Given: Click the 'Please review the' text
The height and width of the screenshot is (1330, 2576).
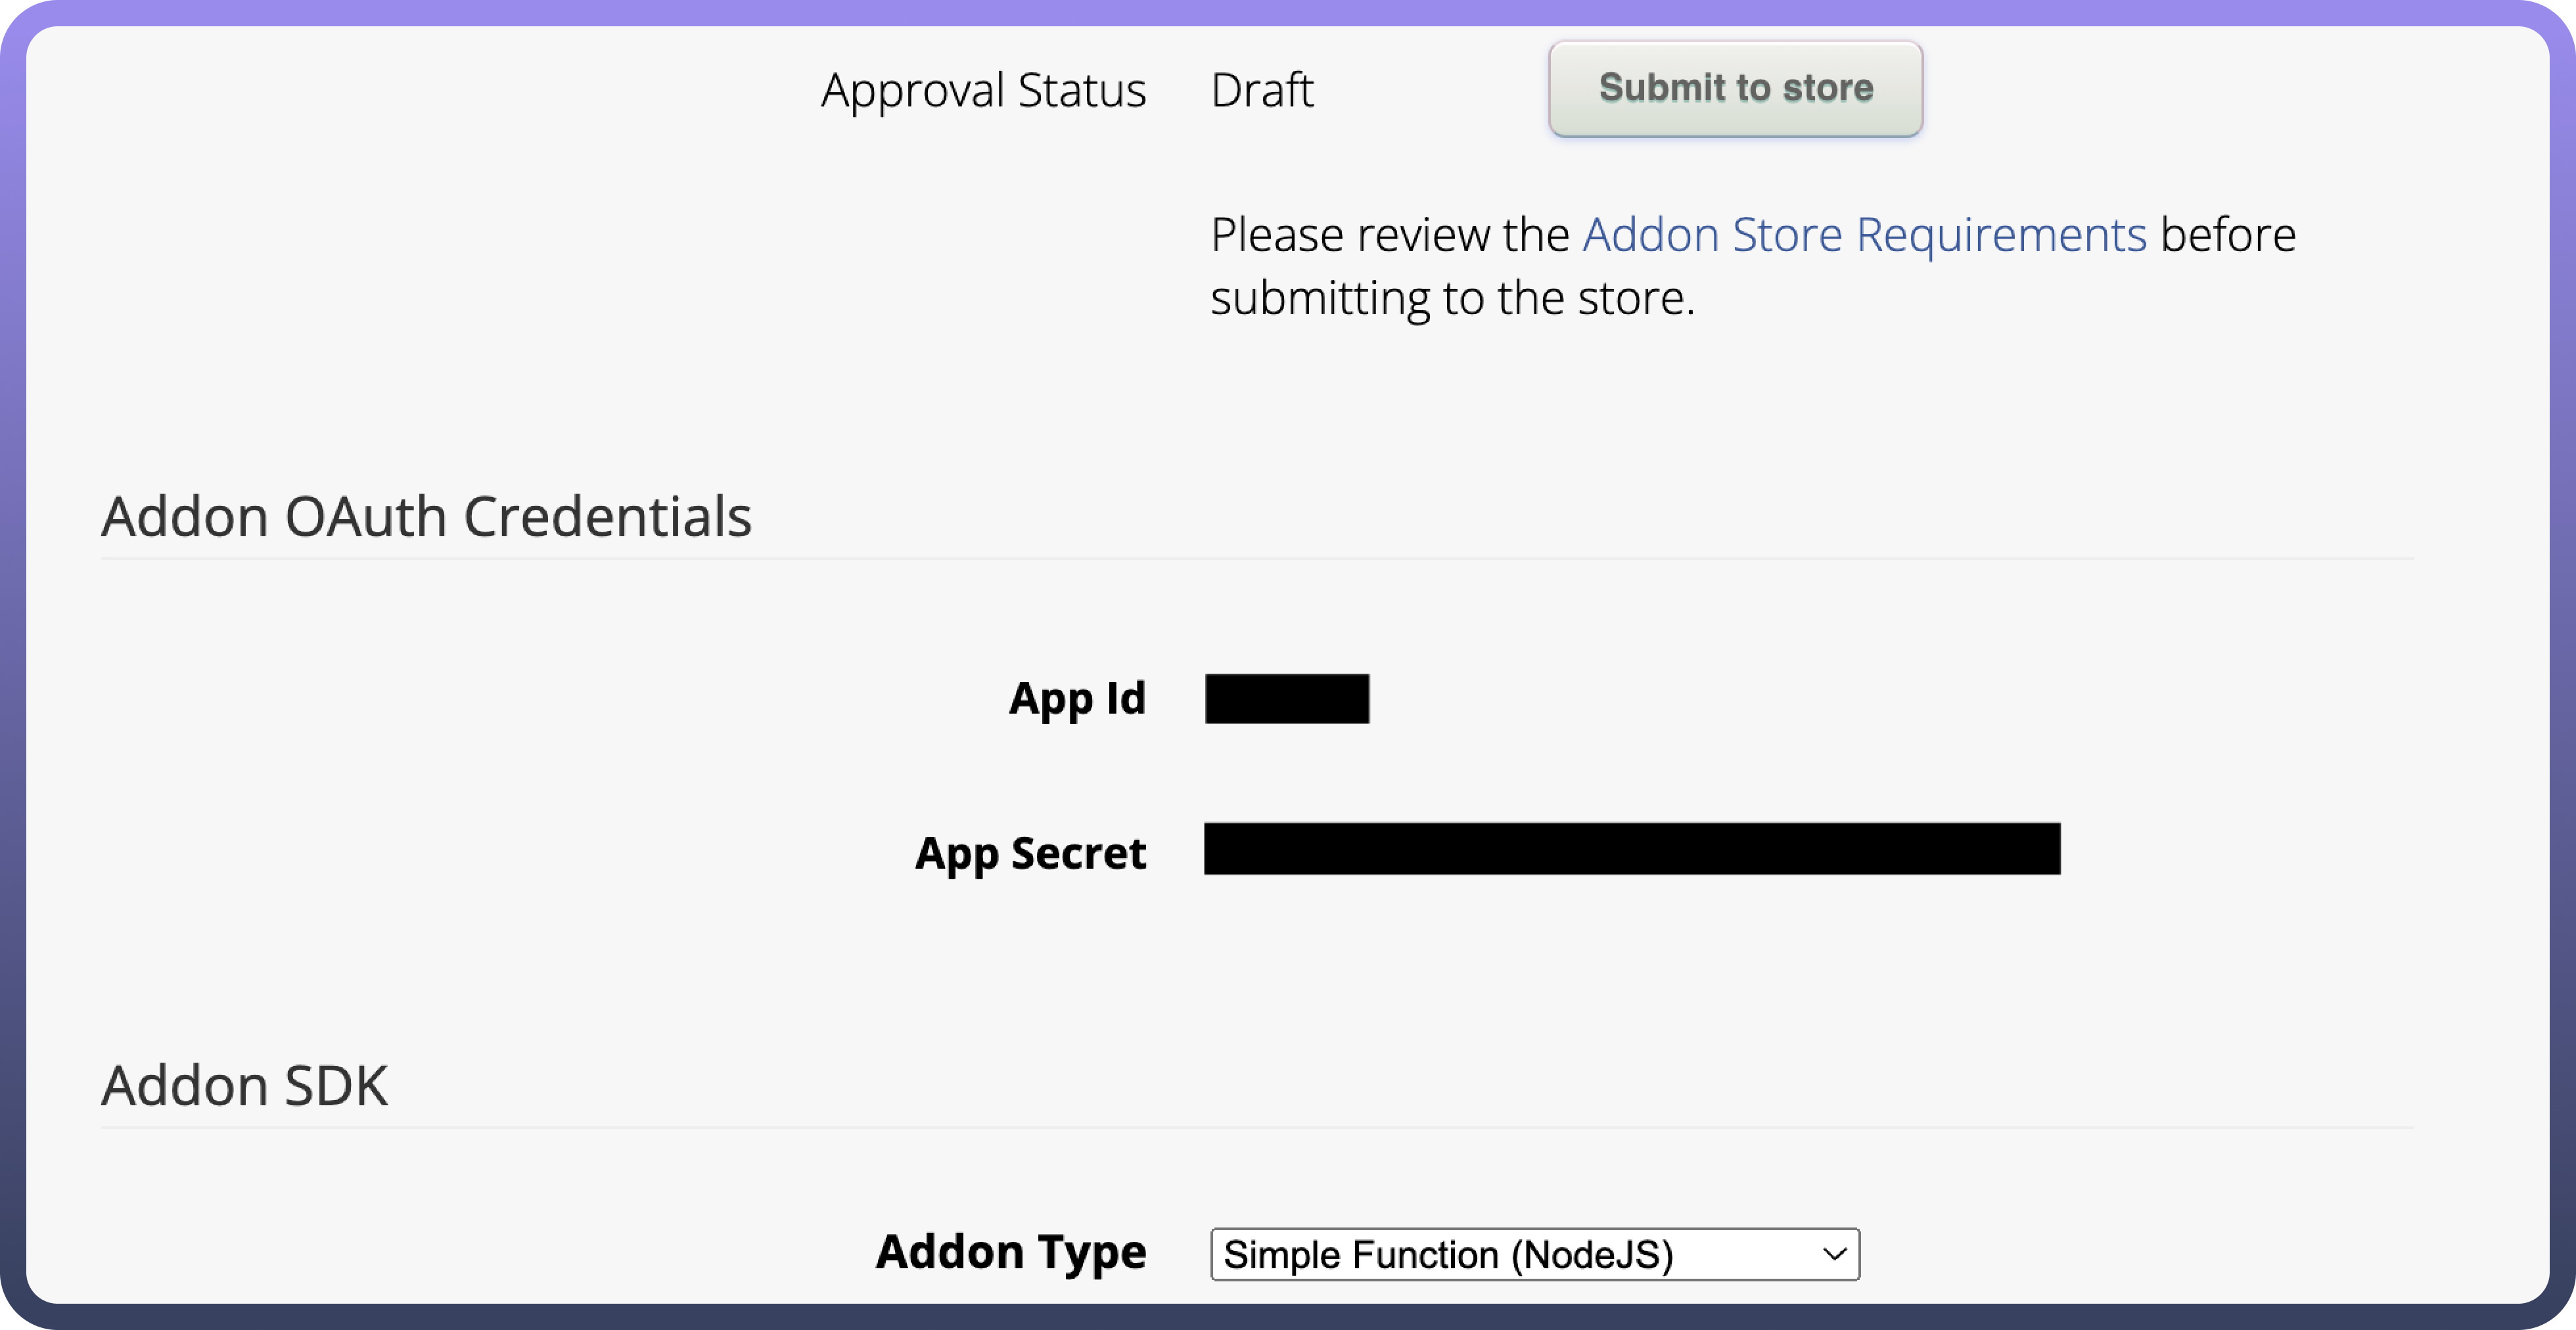Looking at the screenshot, I should point(1390,235).
